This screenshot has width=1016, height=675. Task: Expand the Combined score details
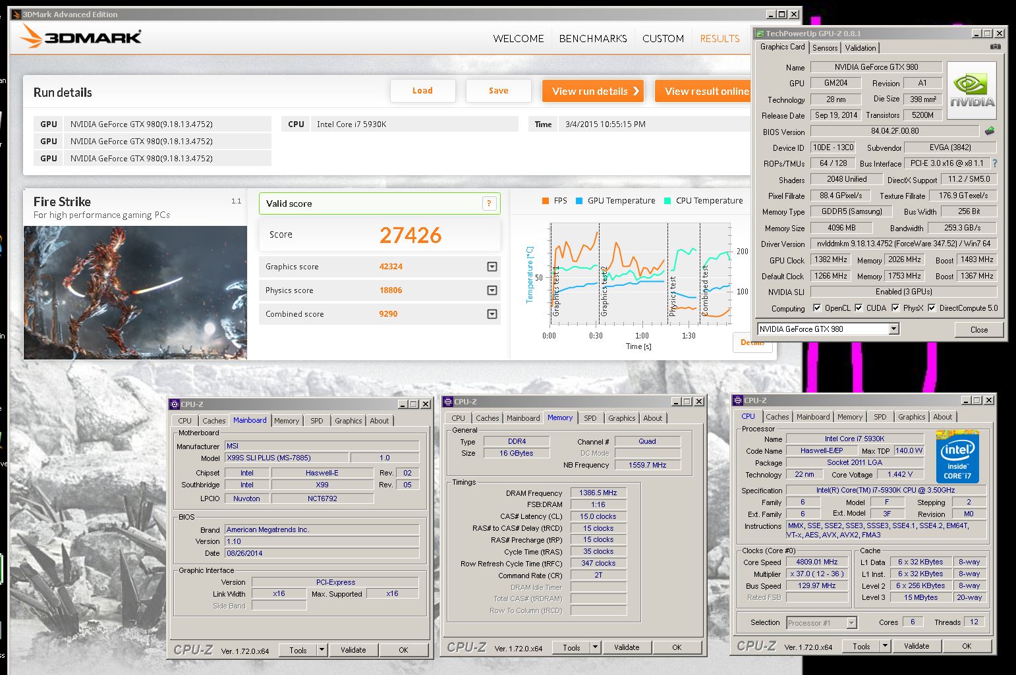(492, 314)
